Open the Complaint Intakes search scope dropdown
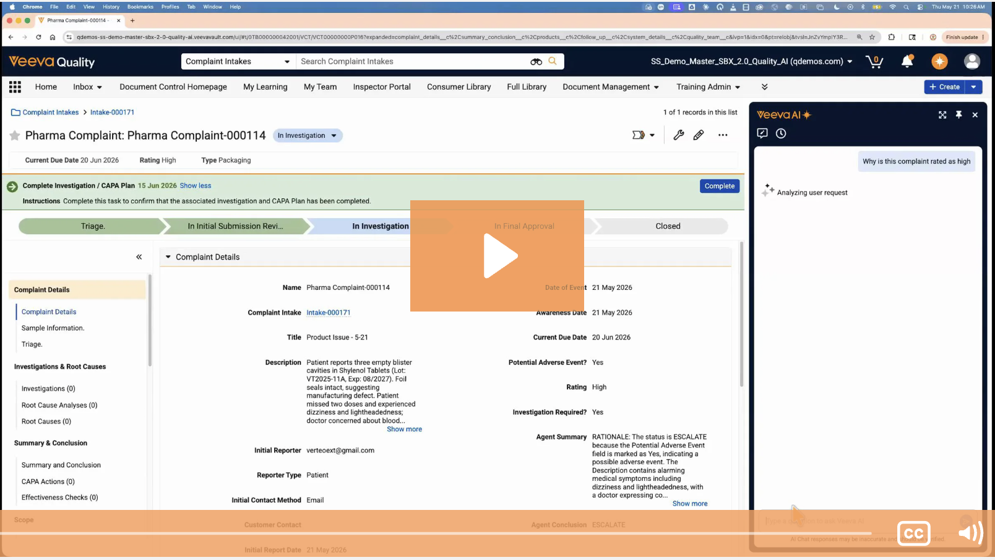This screenshot has width=995, height=560. point(238,61)
